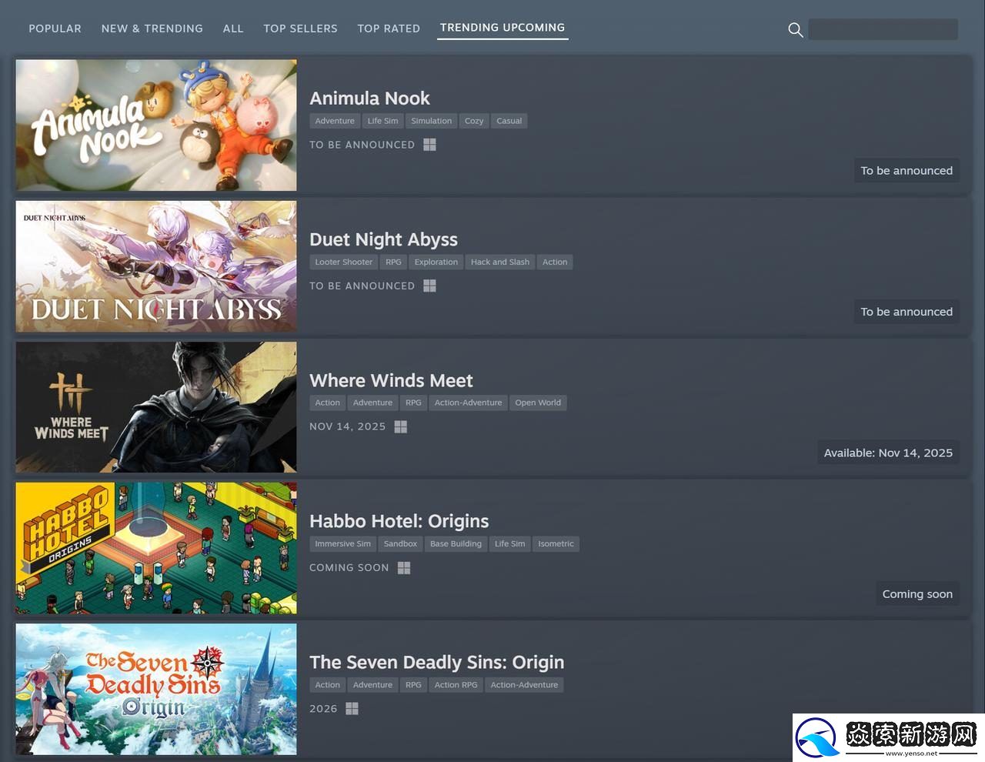
Task: Click Available: Nov 14, 2025 button
Action: tap(887, 453)
